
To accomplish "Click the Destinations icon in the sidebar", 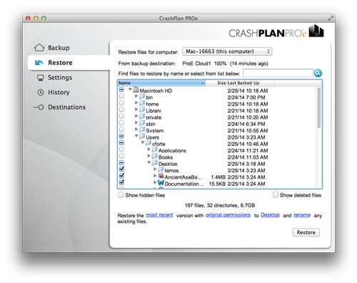I will pyautogui.click(x=39, y=107).
